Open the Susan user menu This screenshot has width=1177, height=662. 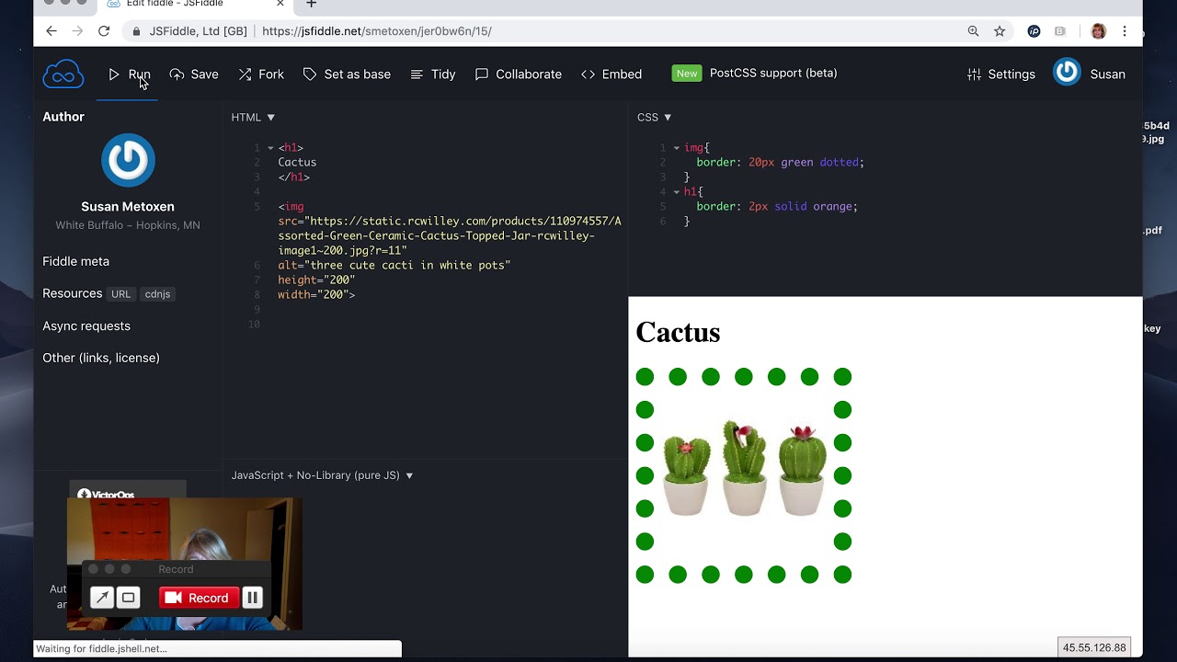coord(1107,74)
